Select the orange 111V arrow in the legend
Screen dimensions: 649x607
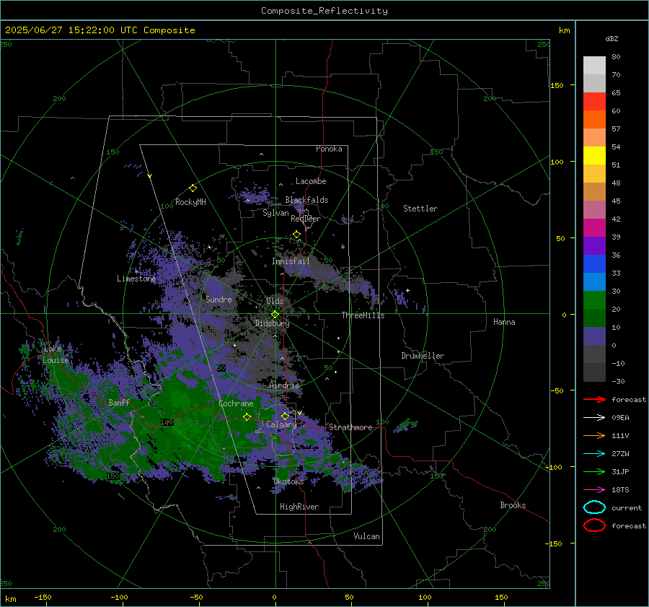[x=594, y=435]
